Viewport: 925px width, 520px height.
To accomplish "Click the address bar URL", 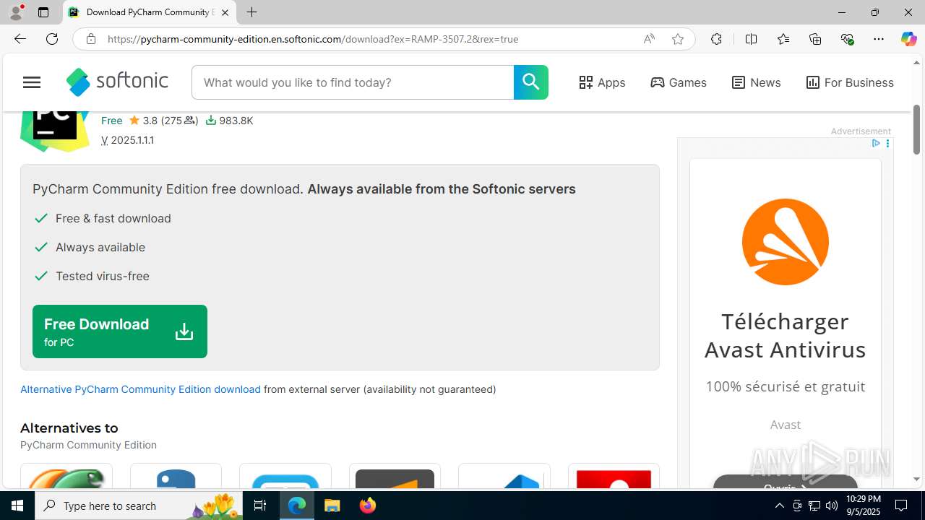I will point(313,39).
